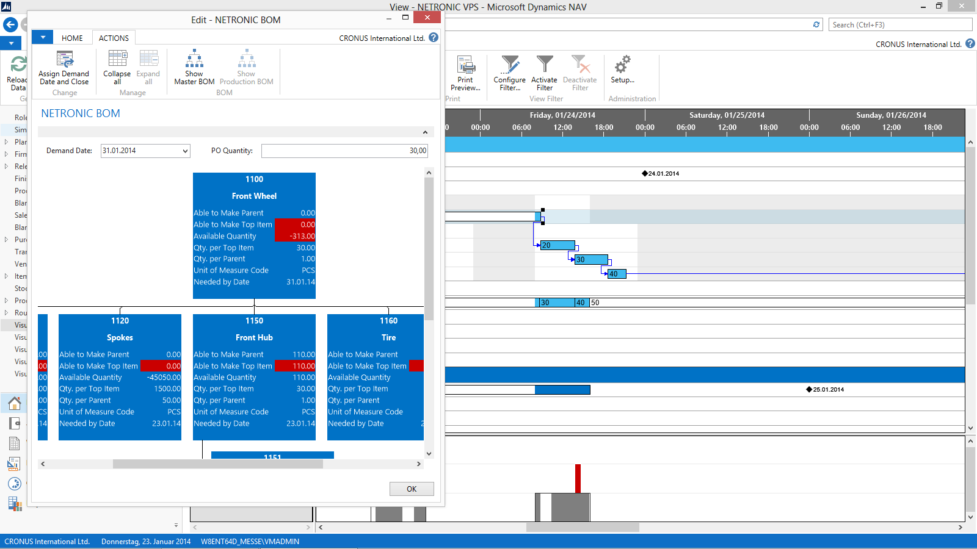Open the main window application menu dropdown
977x549 pixels.
tap(11, 43)
